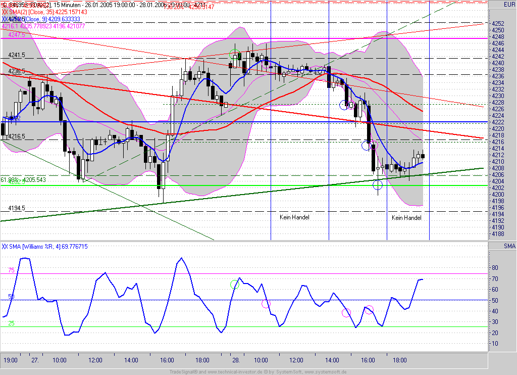Click the 10 value on the oscillator axis
Viewport: 517px width, 375px height.
click(495, 344)
